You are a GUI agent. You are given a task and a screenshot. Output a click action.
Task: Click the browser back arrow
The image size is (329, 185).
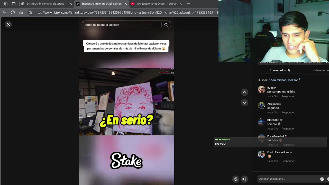click(x=5, y=12)
